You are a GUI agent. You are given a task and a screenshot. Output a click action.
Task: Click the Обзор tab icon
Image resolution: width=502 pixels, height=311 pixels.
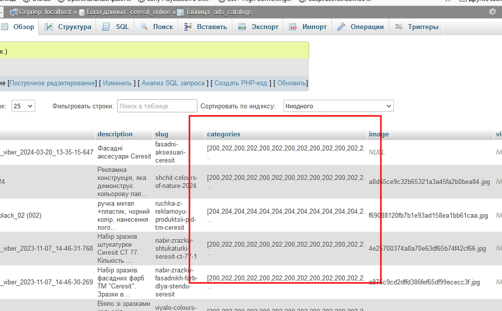point(5,27)
